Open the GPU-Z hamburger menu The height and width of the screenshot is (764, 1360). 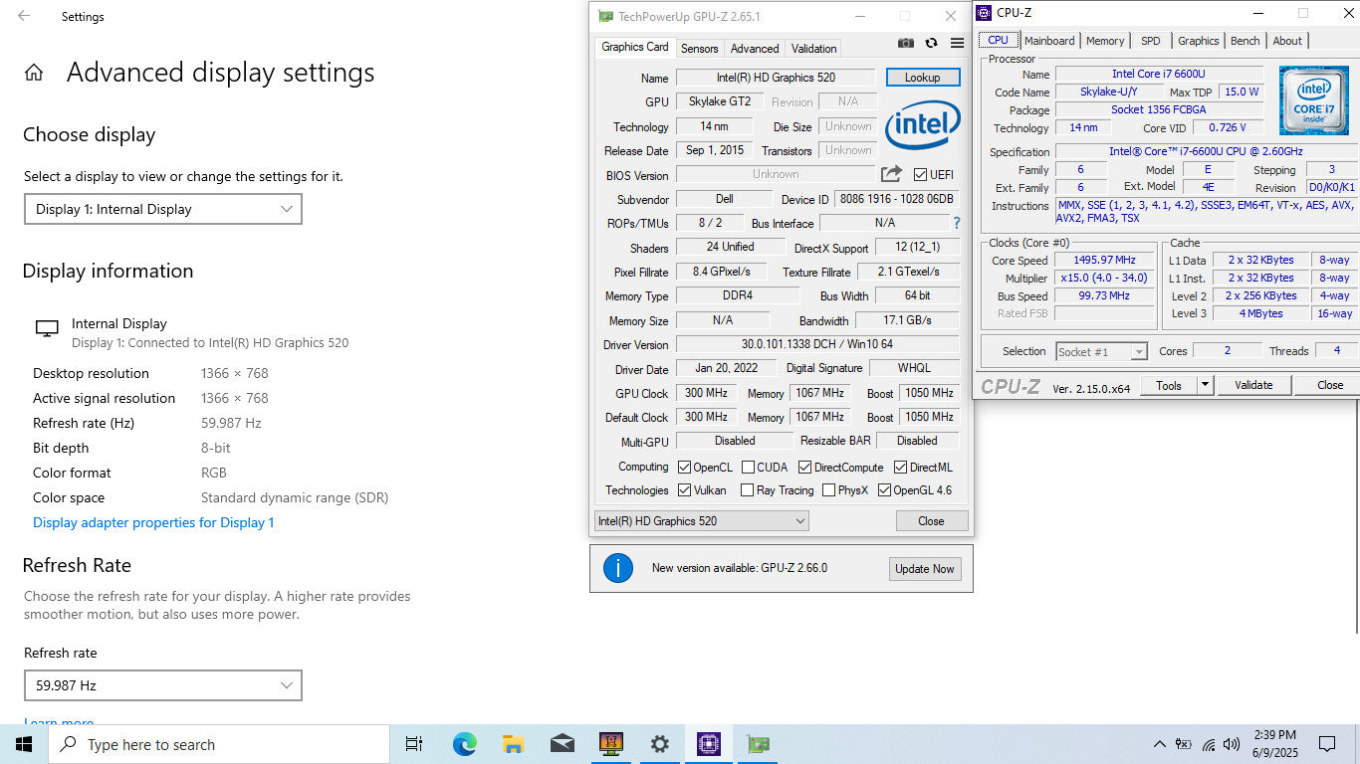(x=957, y=43)
